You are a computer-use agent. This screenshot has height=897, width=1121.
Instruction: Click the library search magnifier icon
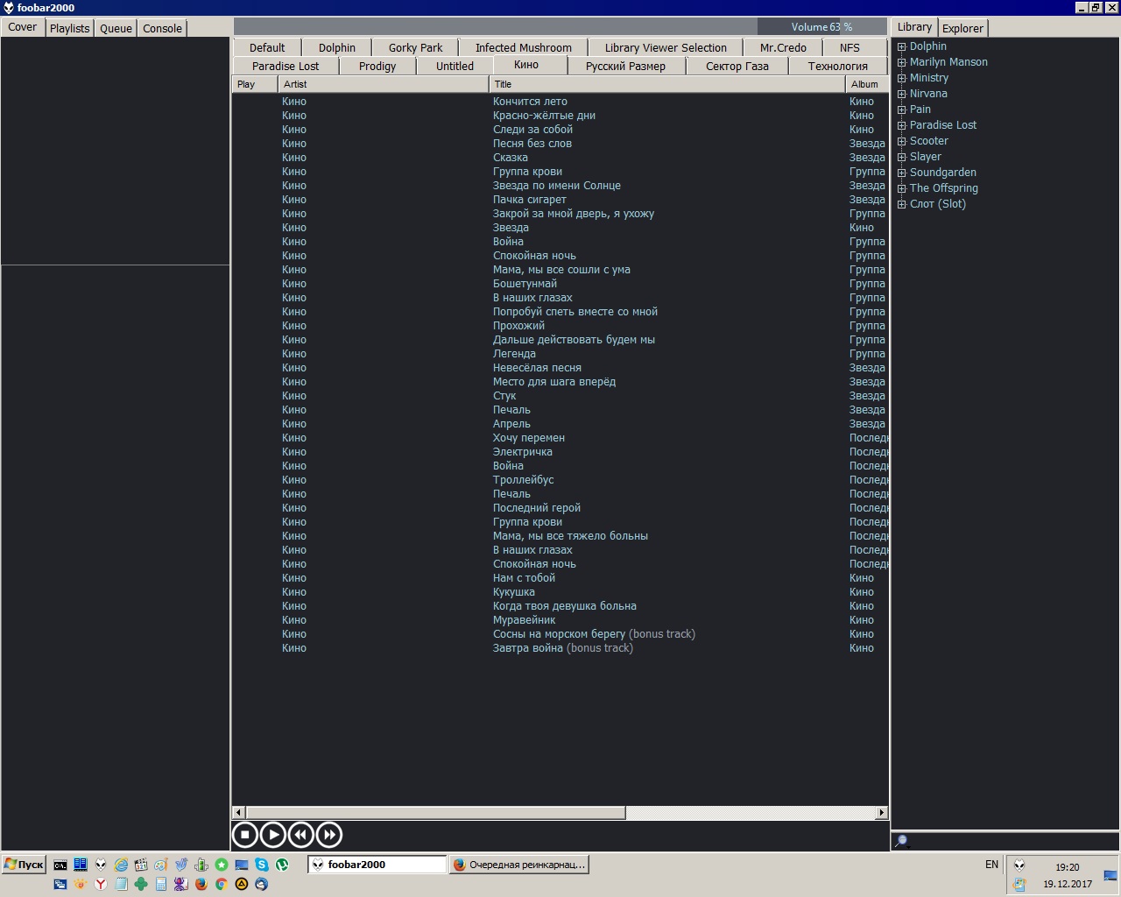(x=901, y=841)
